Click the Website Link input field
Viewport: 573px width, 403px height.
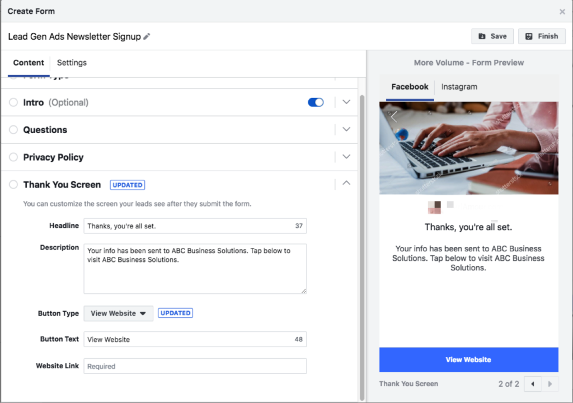[195, 366]
